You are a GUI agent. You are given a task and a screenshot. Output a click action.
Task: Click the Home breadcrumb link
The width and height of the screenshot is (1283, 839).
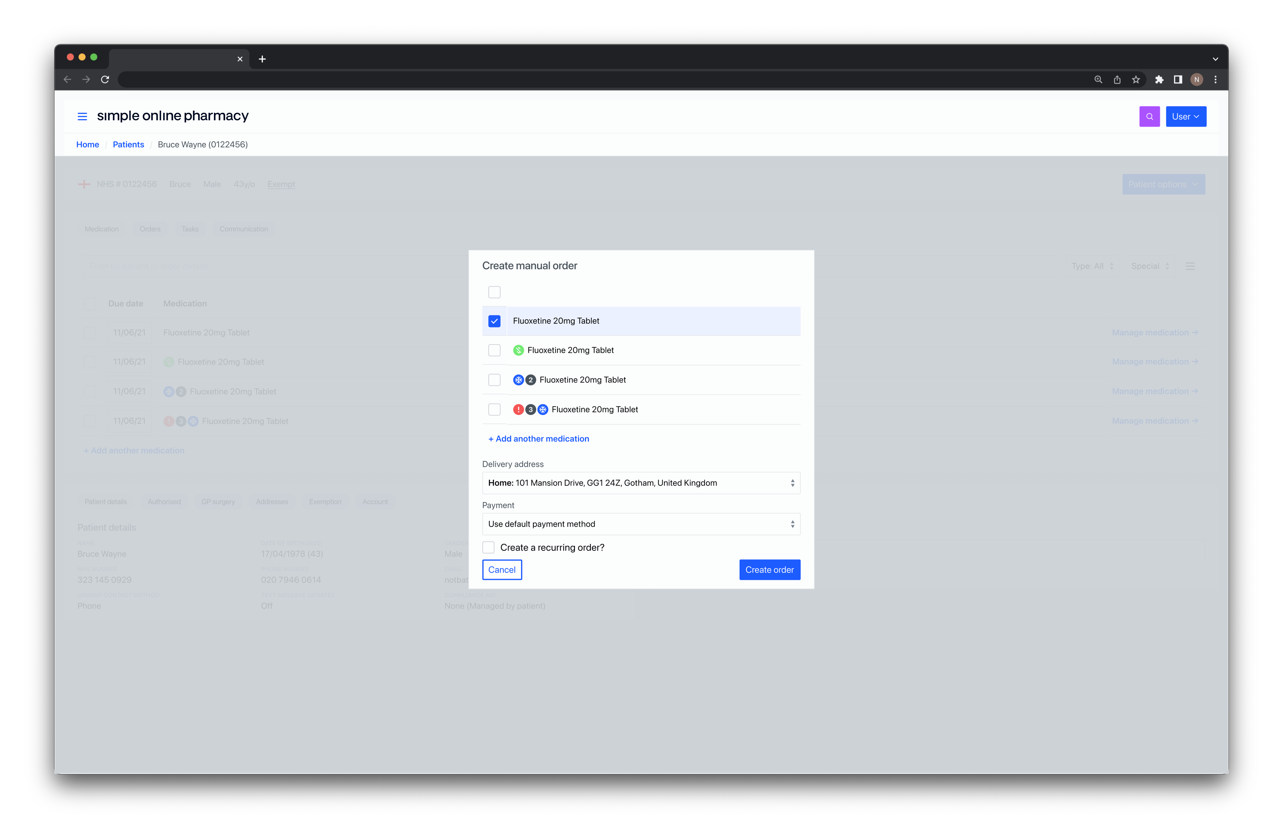coord(87,144)
